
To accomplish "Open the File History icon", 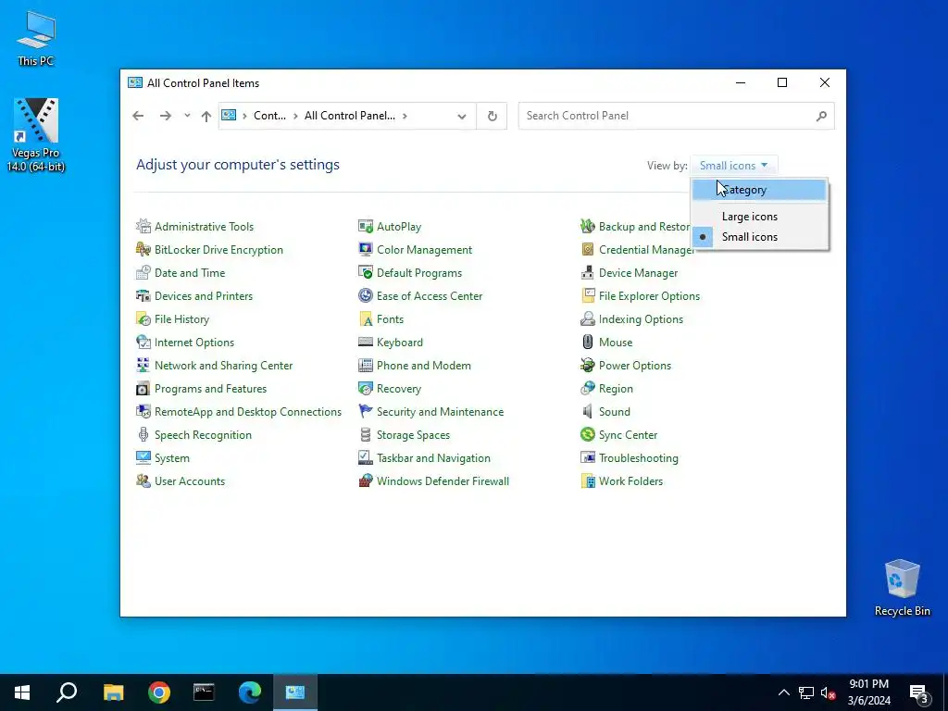I will coord(143,318).
